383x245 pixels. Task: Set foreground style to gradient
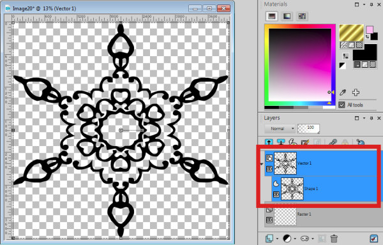tap(343, 45)
